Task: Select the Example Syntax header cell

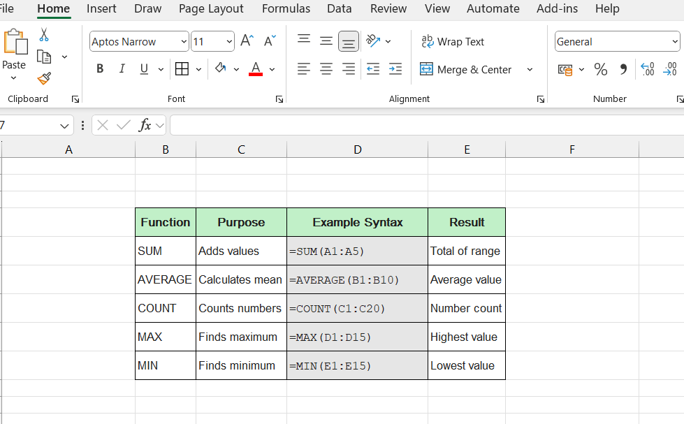Action: coord(357,222)
